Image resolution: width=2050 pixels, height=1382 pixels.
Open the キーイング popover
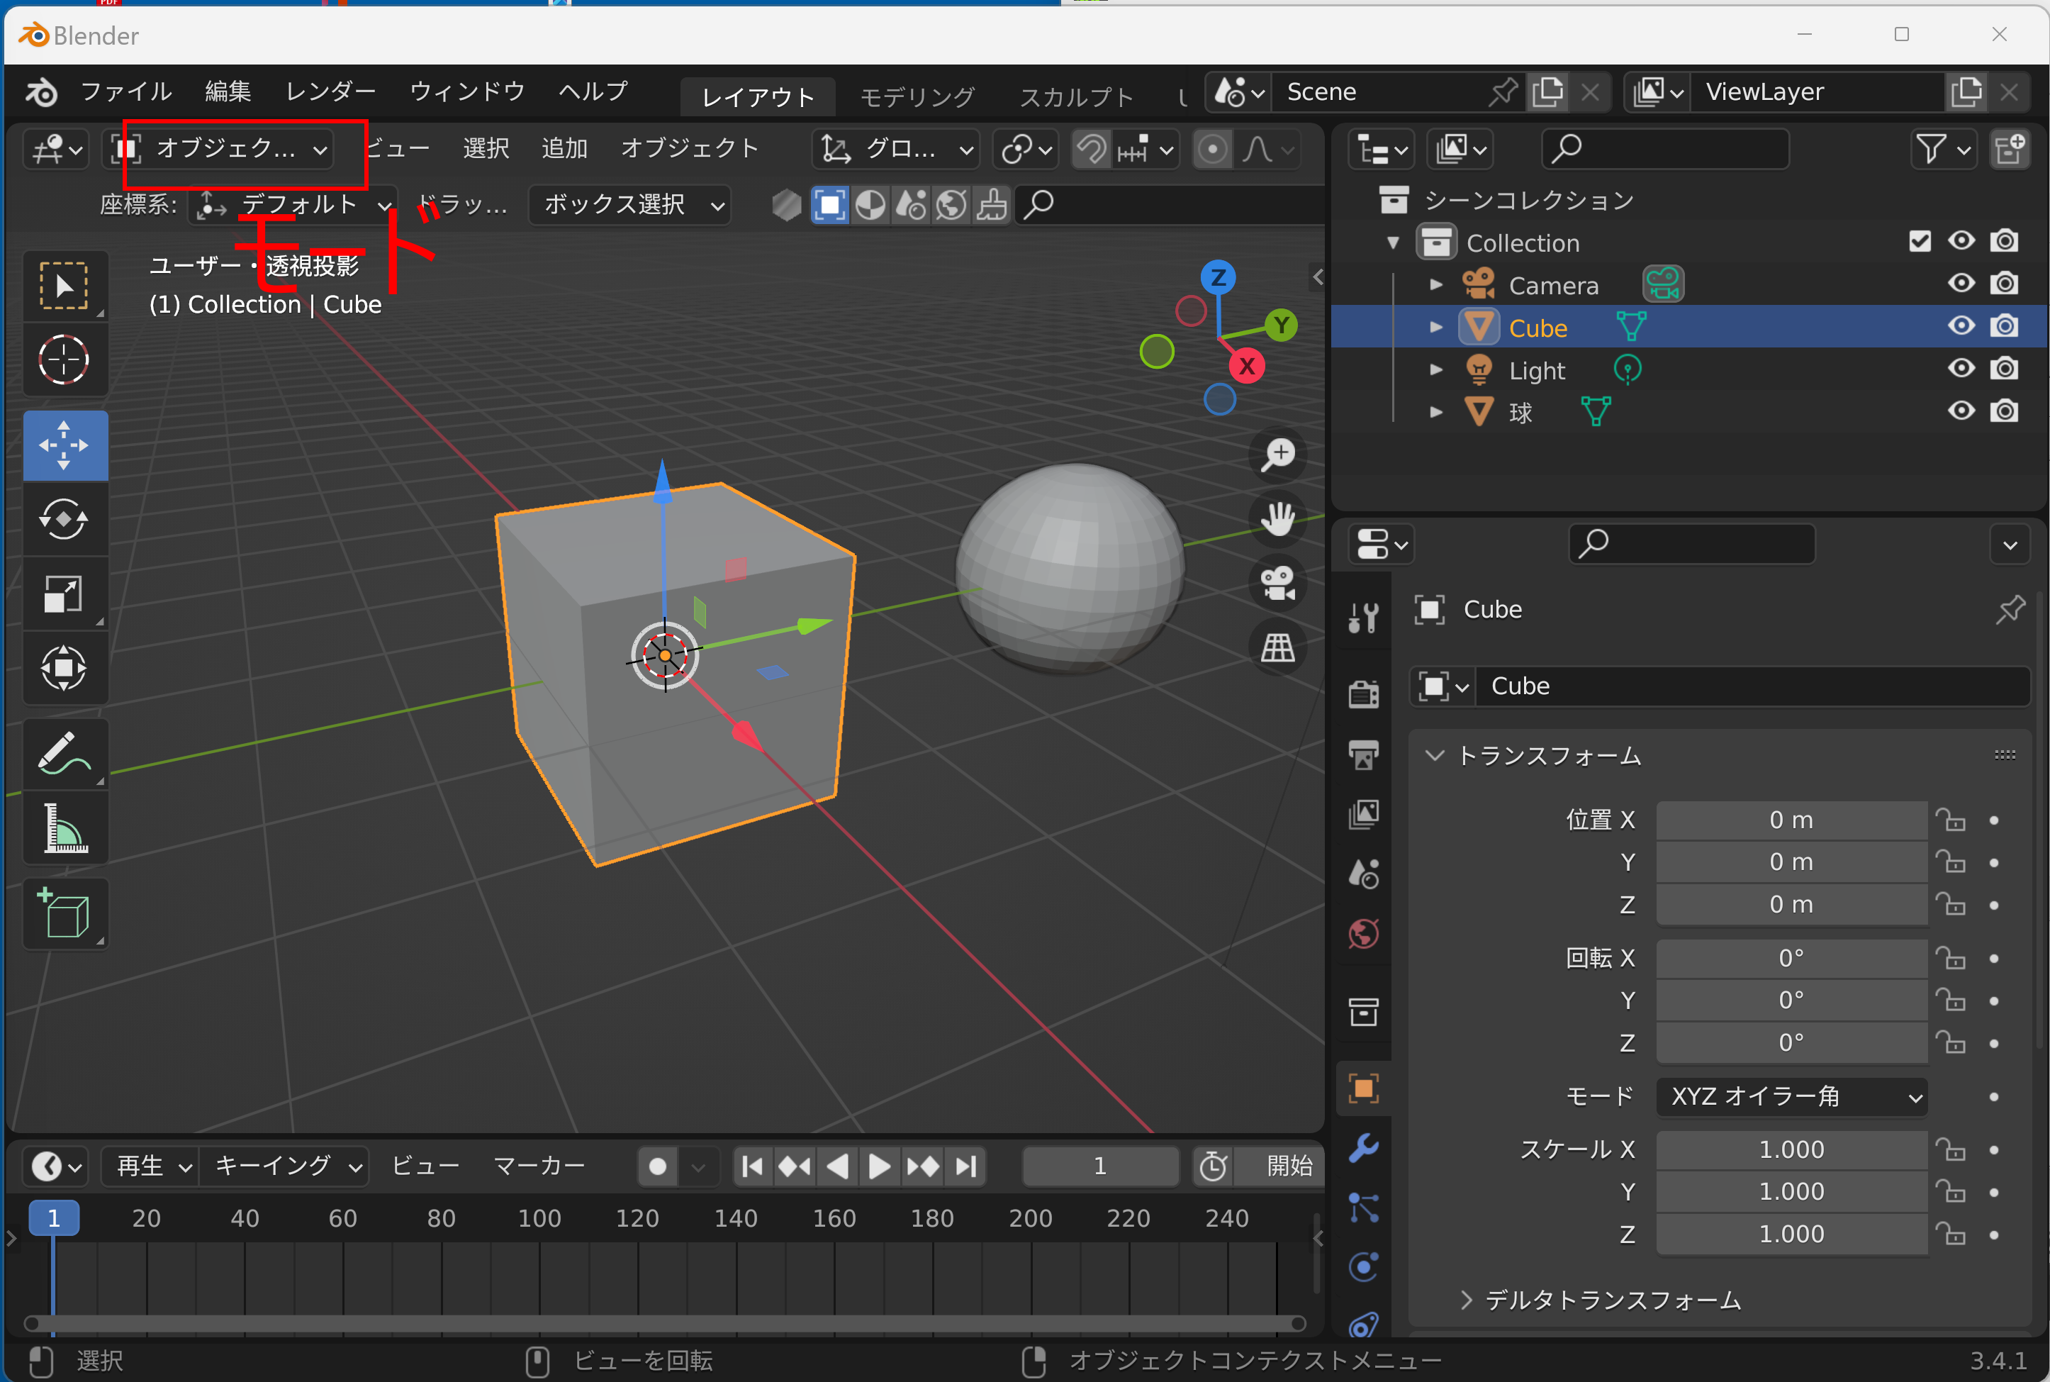click(x=284, y=1166)
